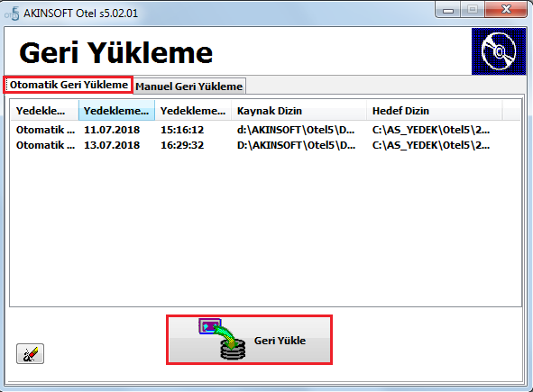The height and width of the screenshot is (392, 533).
Task: Close the Geri Yükleme window
Action: pyautogui.click(x=506, y=10)
